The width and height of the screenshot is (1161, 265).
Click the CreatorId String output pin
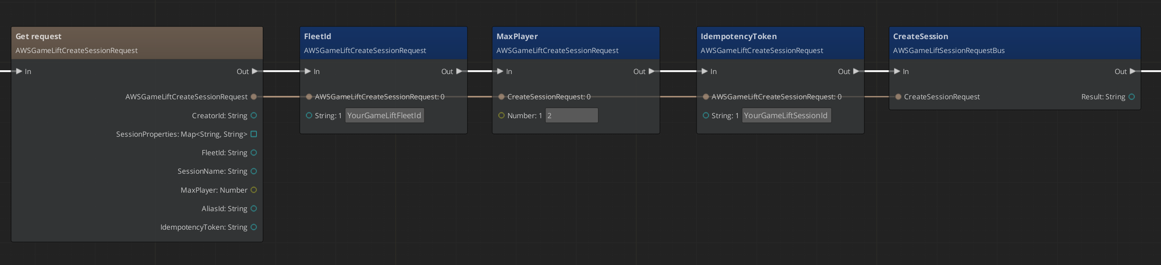pos(254,116)
